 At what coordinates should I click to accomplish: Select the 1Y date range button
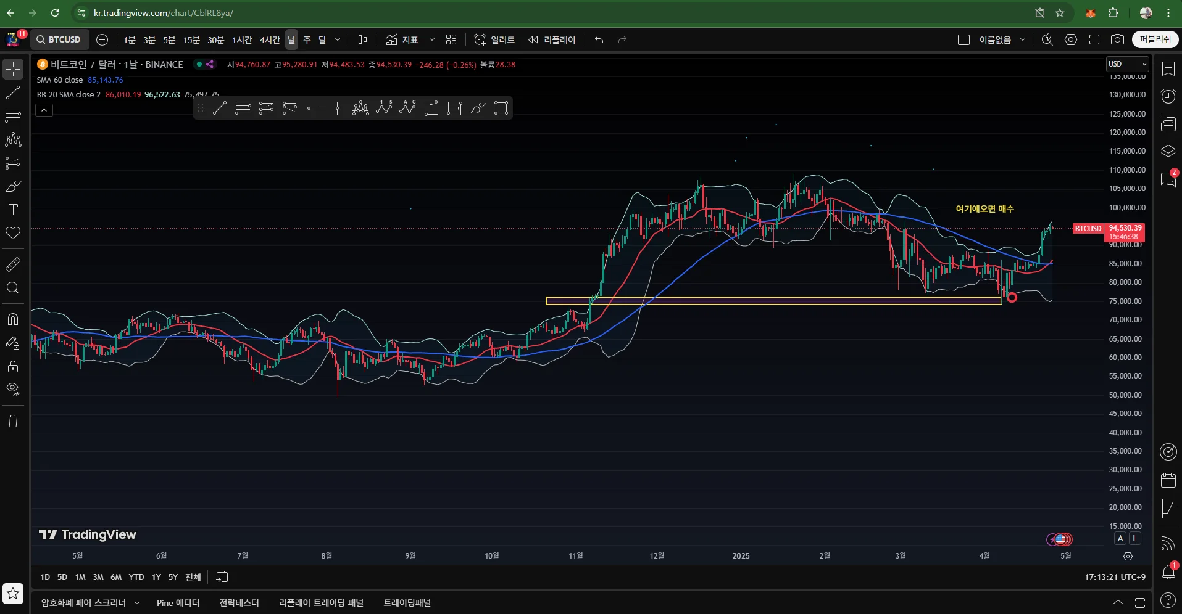click(x=156, y=577)
